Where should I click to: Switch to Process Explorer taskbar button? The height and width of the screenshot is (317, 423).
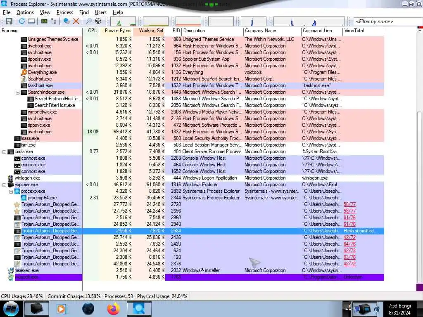click(x=139, y=309)
